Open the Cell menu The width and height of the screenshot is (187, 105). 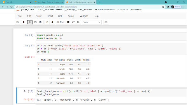tap(60, 16)
